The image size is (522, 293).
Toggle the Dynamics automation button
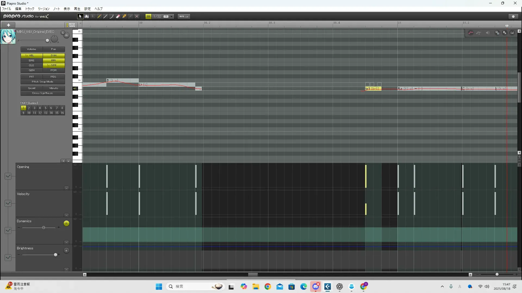tap(66, 224)
